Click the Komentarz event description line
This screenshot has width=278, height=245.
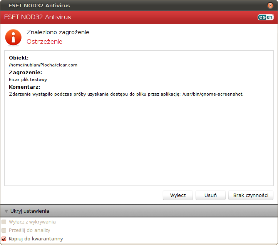tap(126, 94)
